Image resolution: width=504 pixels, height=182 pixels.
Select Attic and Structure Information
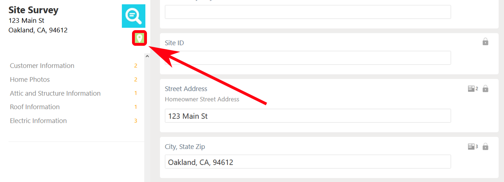coord(55,93)
